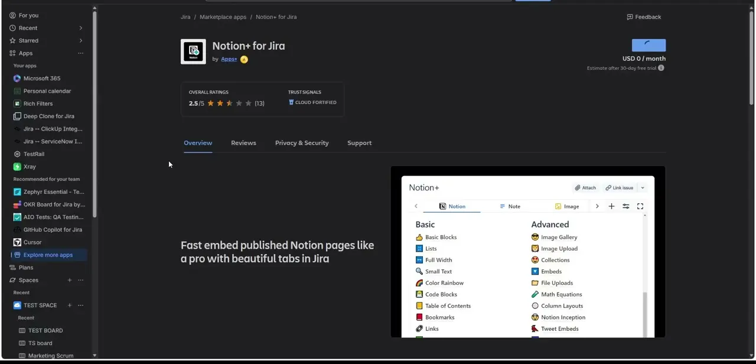Image resolution: width=756 pixels, height=364 pixels.
Task: Click the star ratings row
Action: tap(229, 103)
